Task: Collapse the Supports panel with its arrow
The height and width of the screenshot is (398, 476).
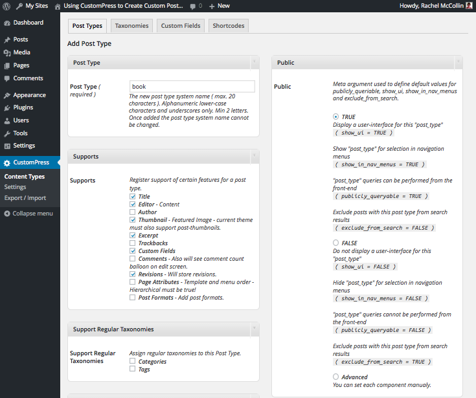Action: (x=254, y=157)
